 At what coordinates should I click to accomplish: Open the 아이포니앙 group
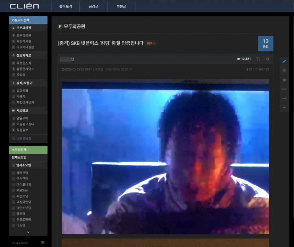tap(24, 184)
